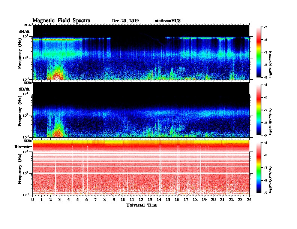
Task: Click the dH/dt spectrogram plot area
Action: [x=141, y=52]
